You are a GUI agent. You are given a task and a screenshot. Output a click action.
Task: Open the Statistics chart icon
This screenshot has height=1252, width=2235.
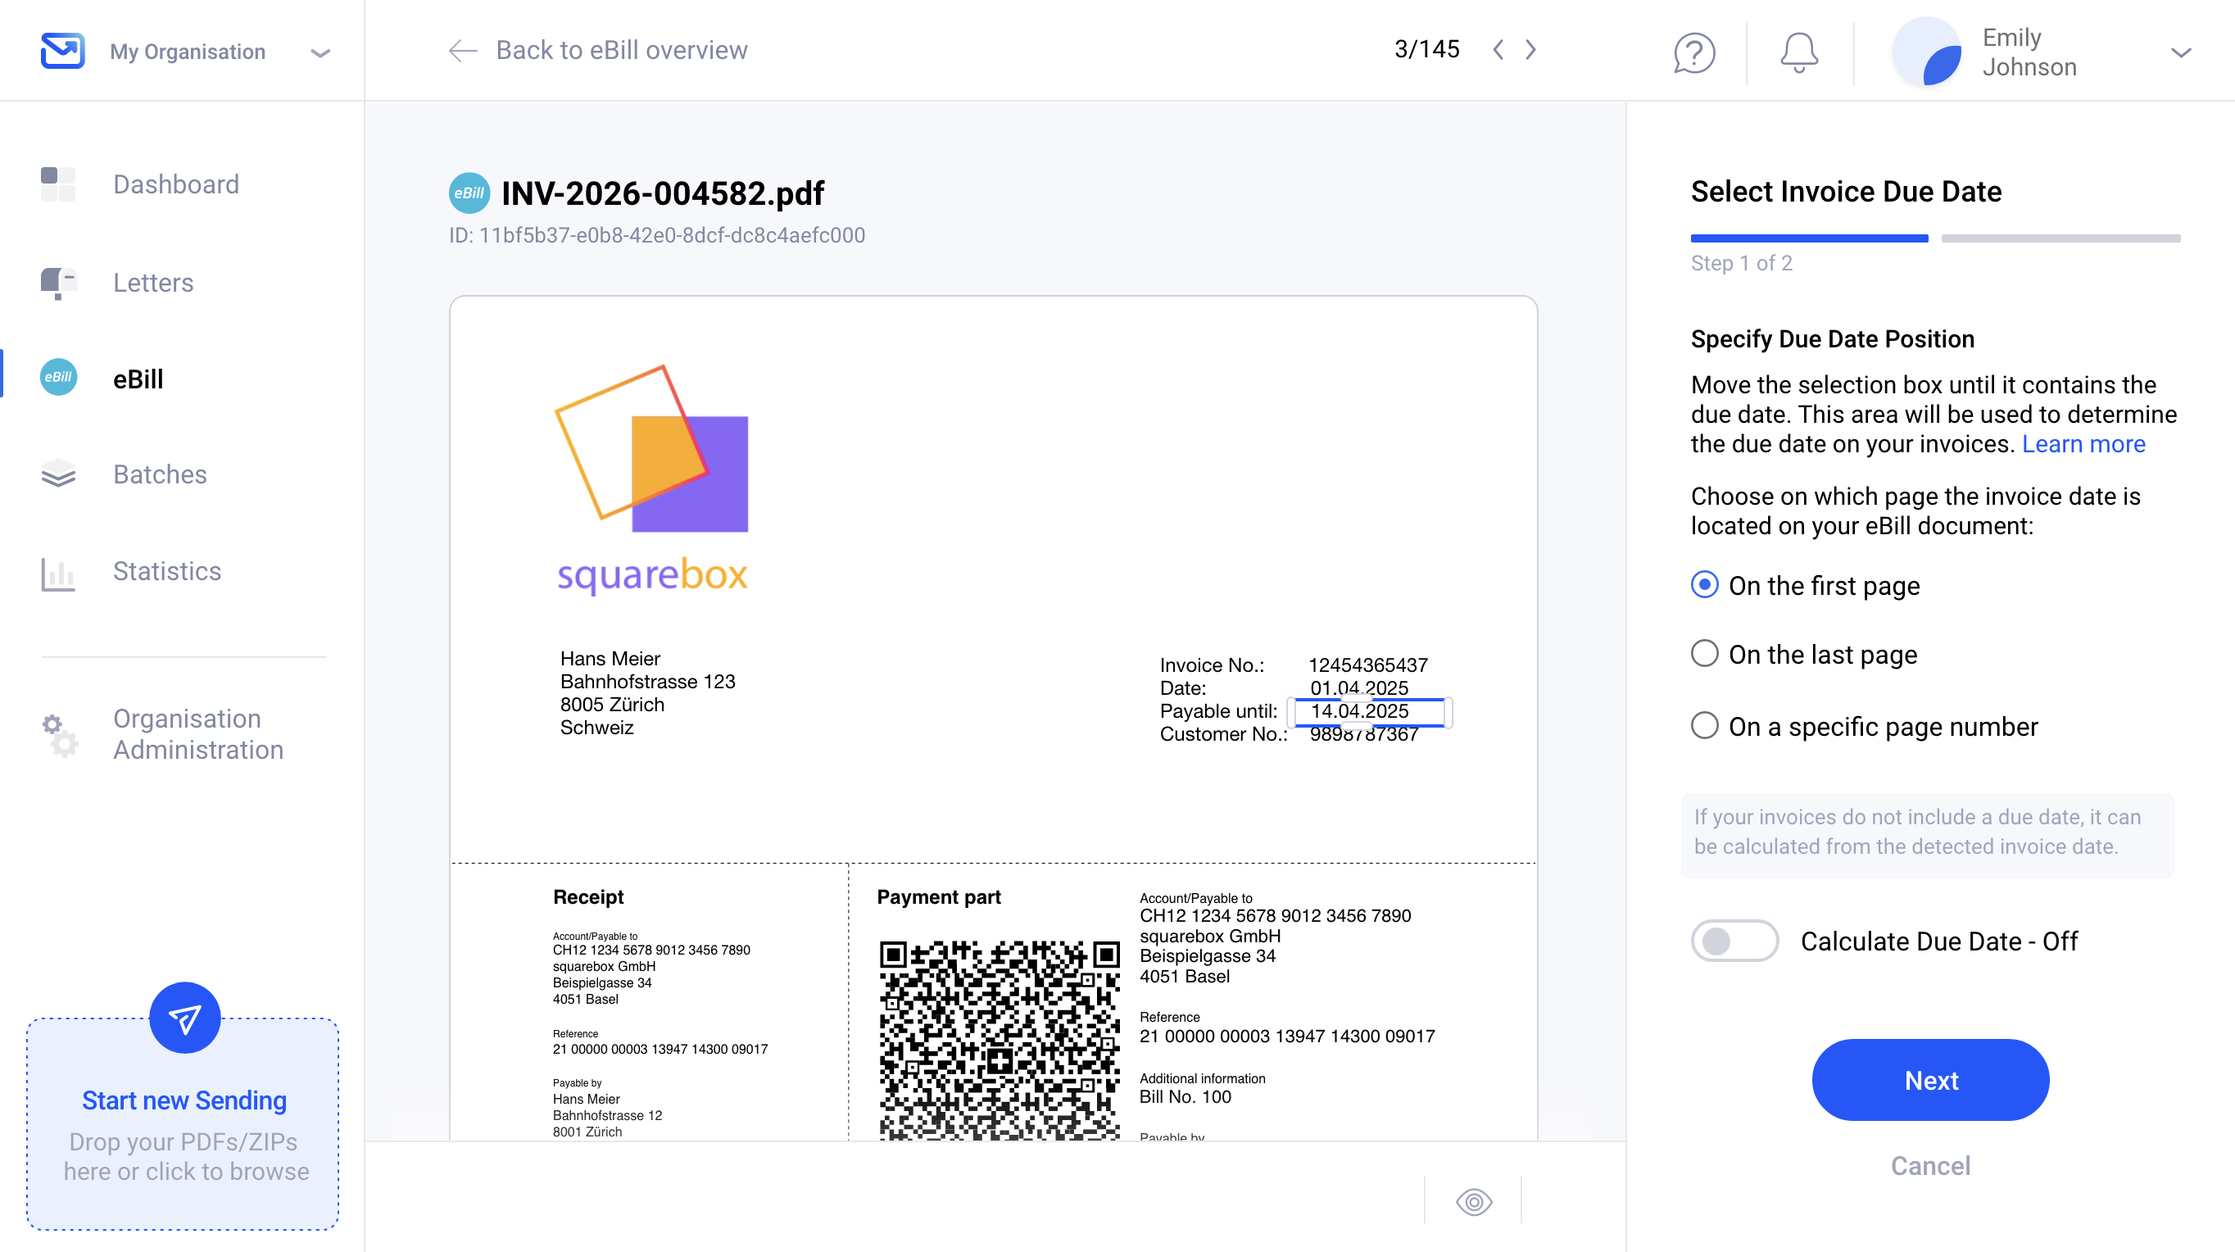pos(58,573)
